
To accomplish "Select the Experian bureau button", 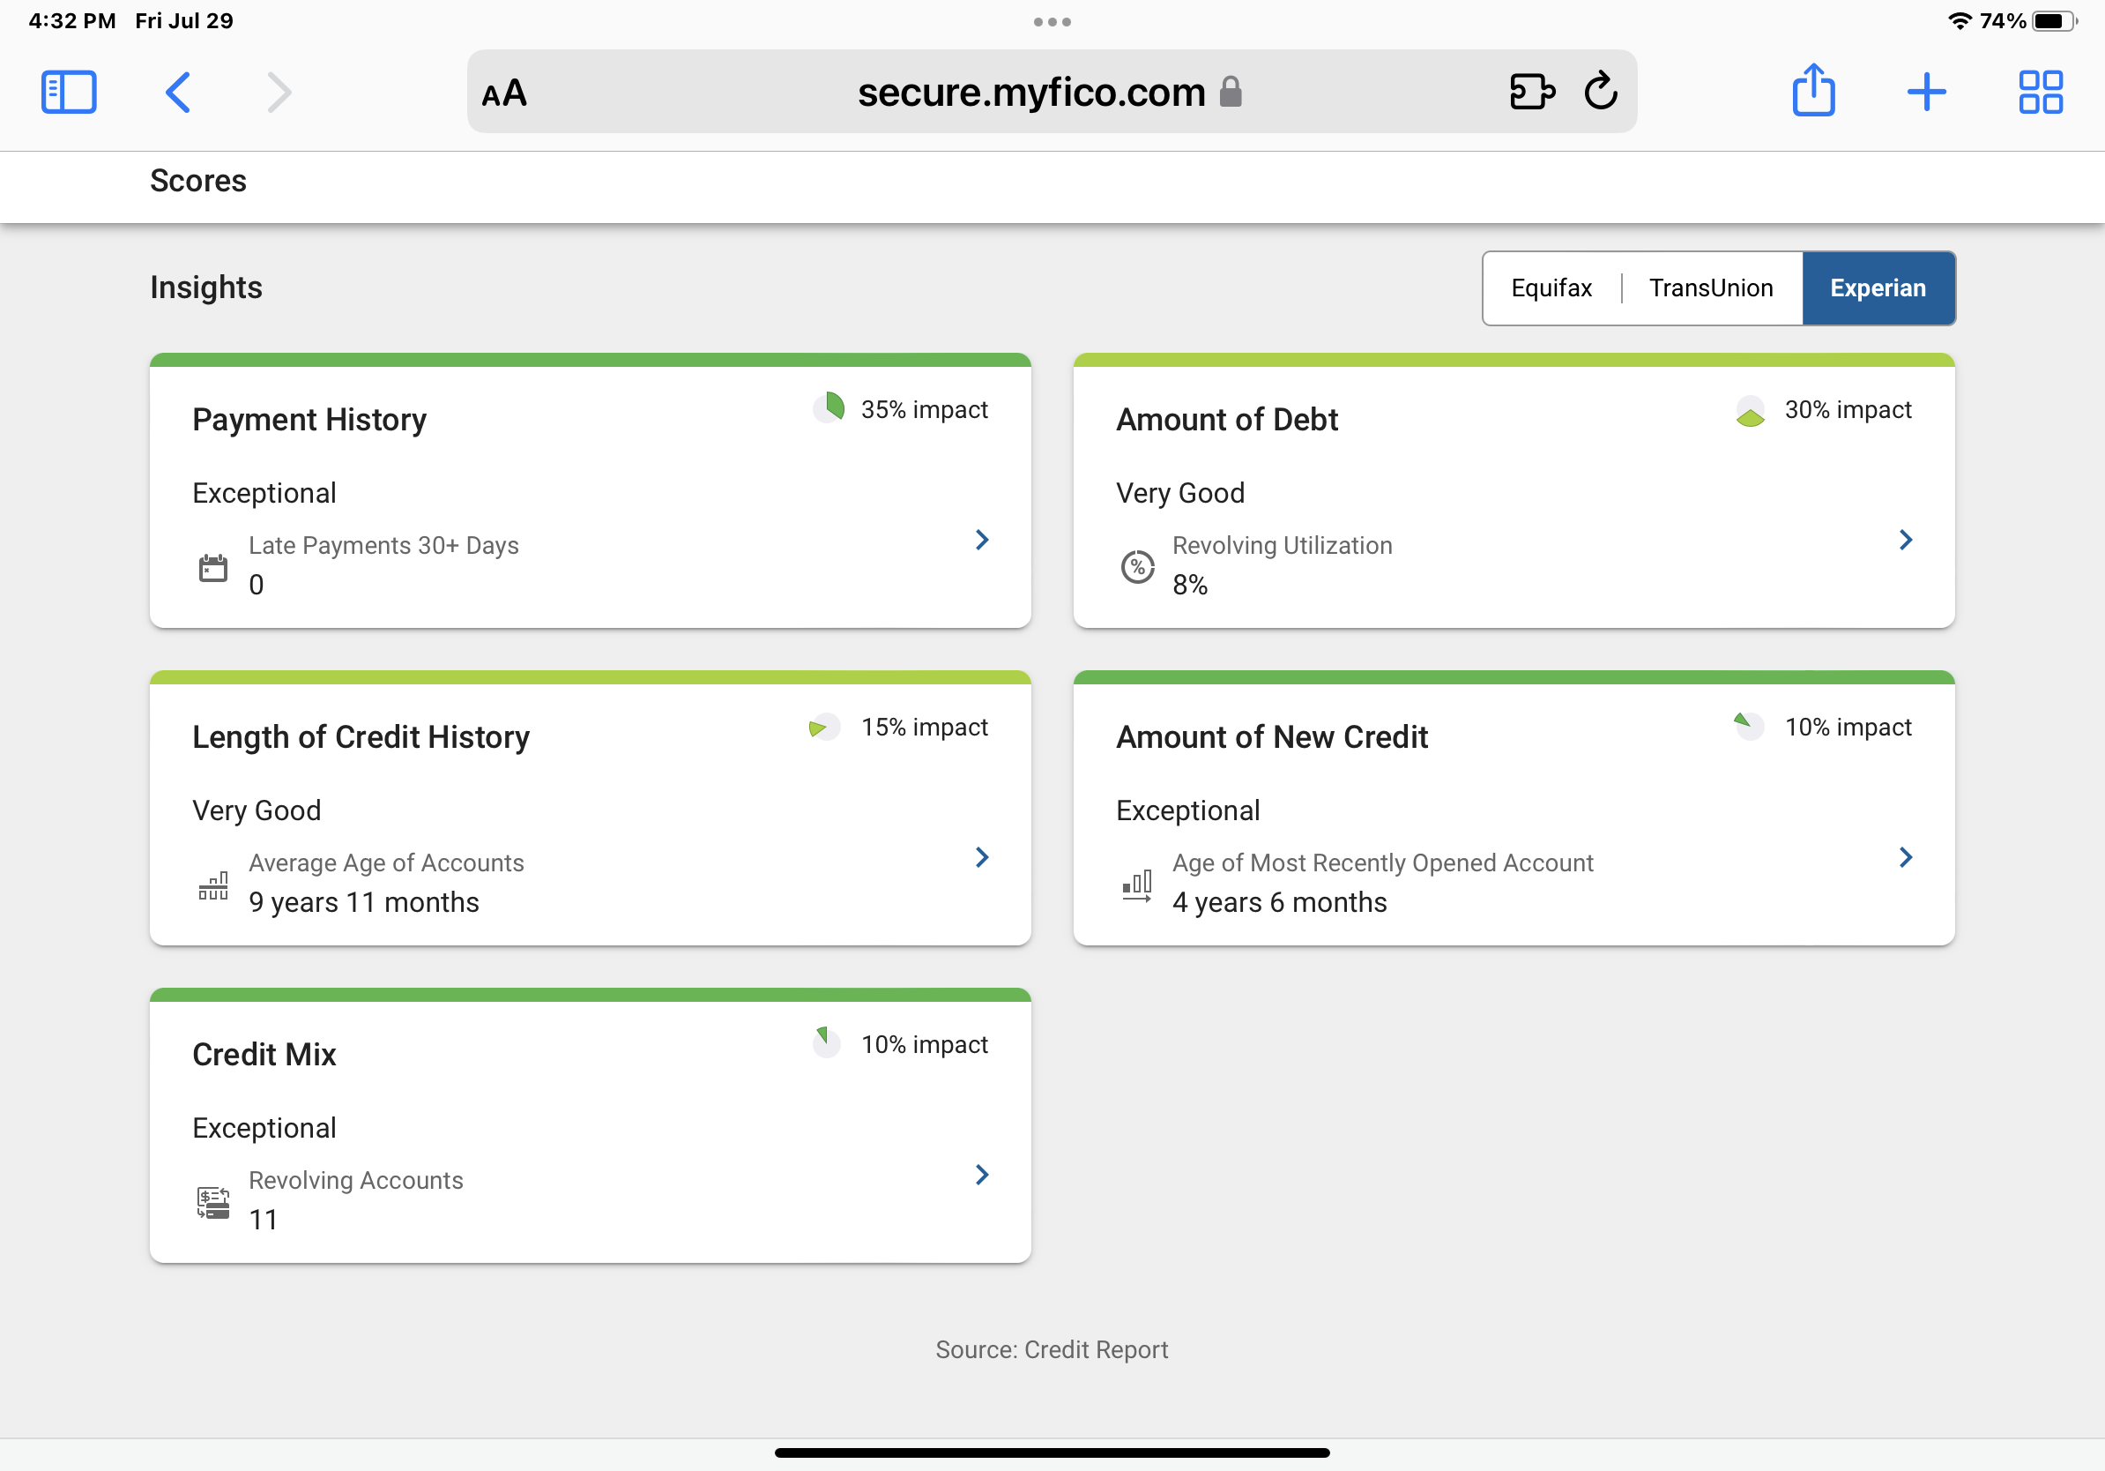I will (1878, 287).
